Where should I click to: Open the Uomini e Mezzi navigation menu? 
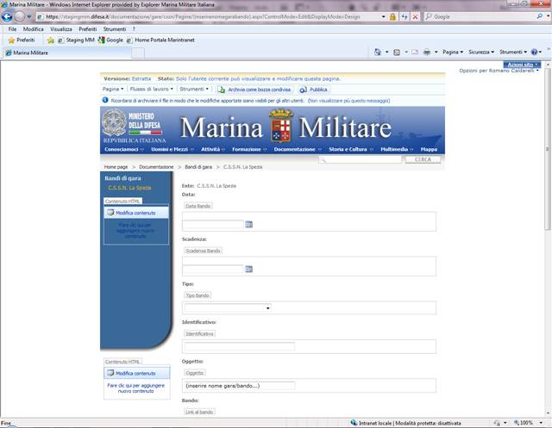[172, 149]
